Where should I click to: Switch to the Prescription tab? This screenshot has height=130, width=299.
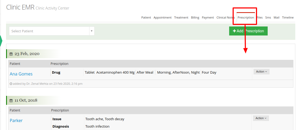246,17
